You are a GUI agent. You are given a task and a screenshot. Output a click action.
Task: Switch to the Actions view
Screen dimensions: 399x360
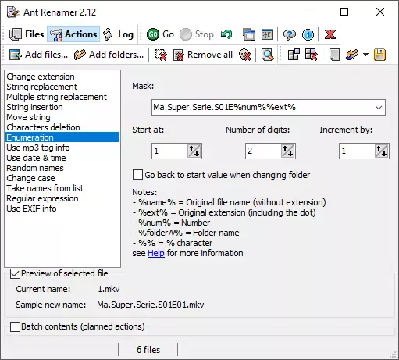(73, 34)
